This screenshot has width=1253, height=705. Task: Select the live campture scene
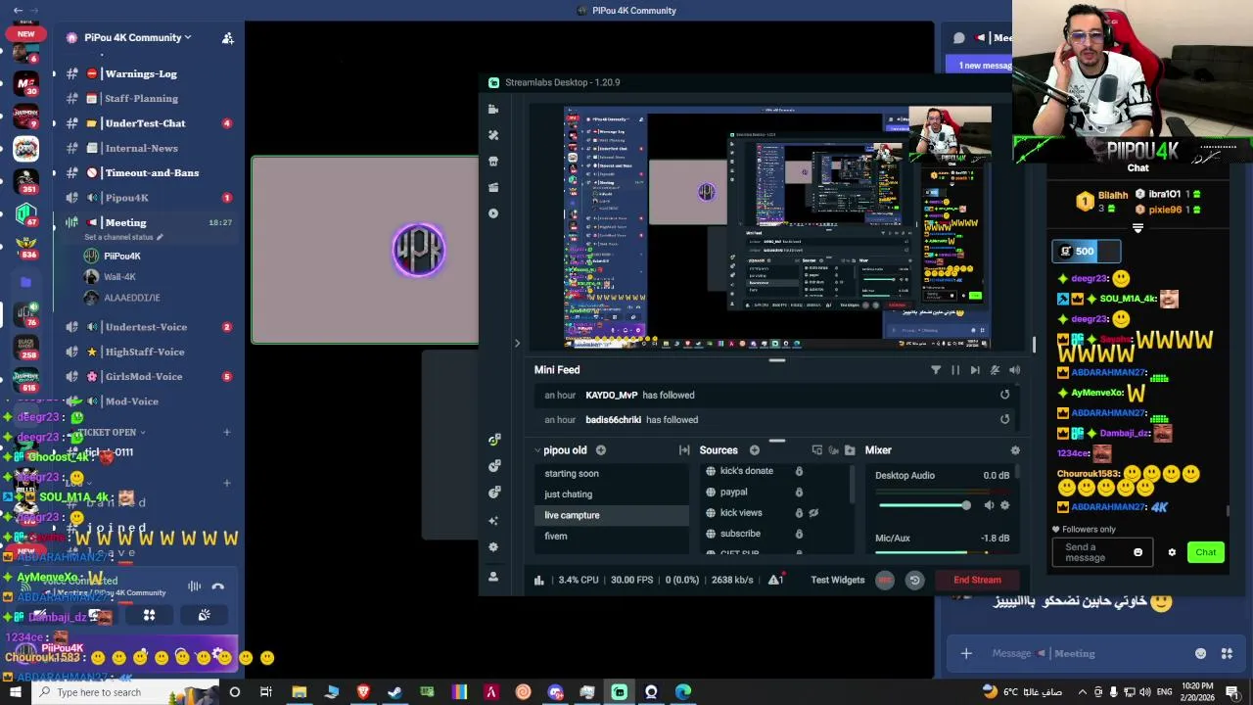(573, 515)
